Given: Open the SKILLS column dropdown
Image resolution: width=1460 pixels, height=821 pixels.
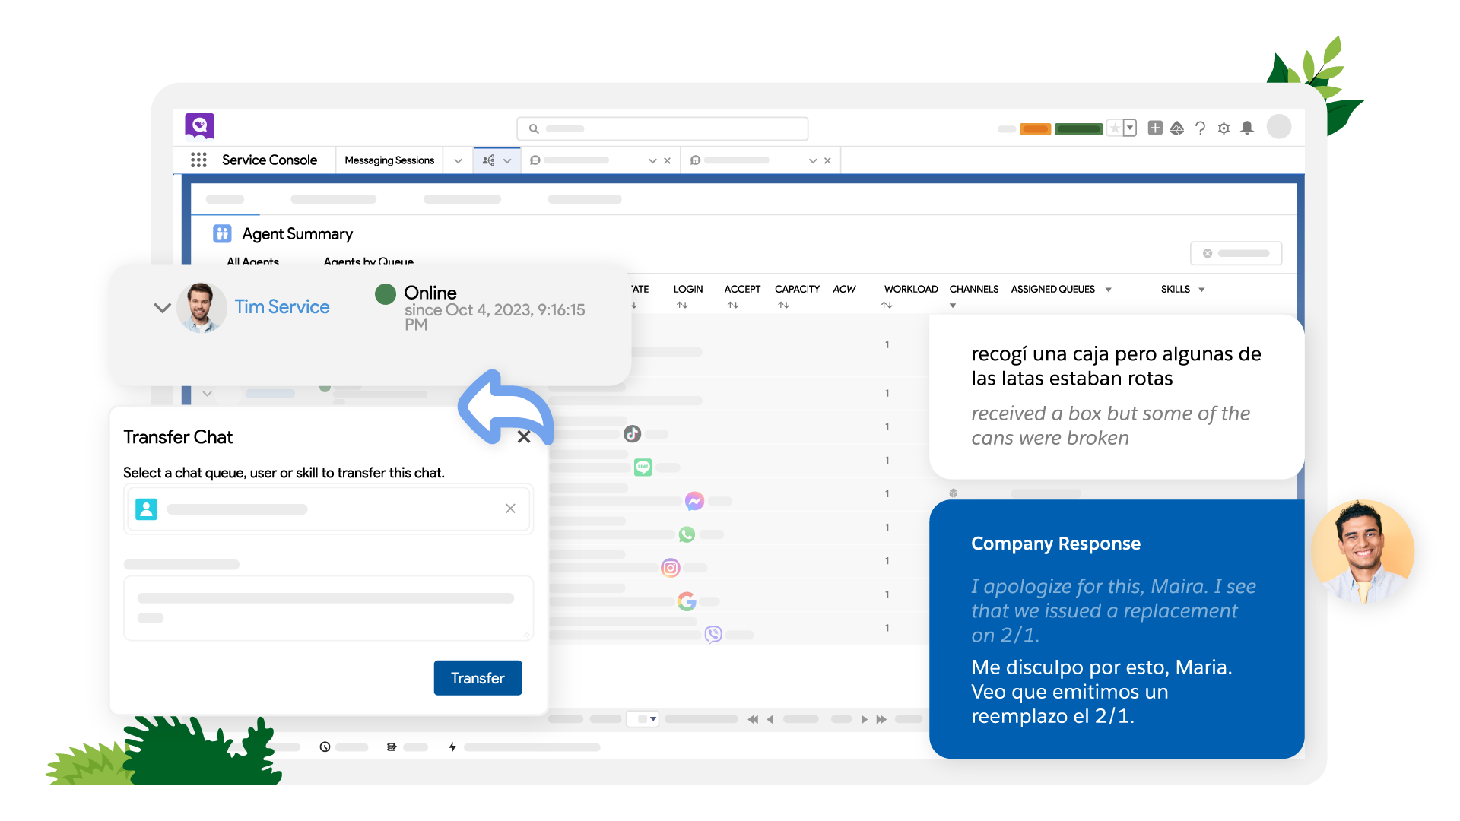Looking at the screenshot, I should click(x=1202, y=289).
